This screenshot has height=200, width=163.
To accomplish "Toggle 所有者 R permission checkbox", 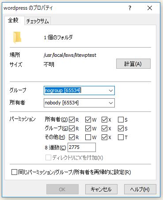I will [72, 120].
